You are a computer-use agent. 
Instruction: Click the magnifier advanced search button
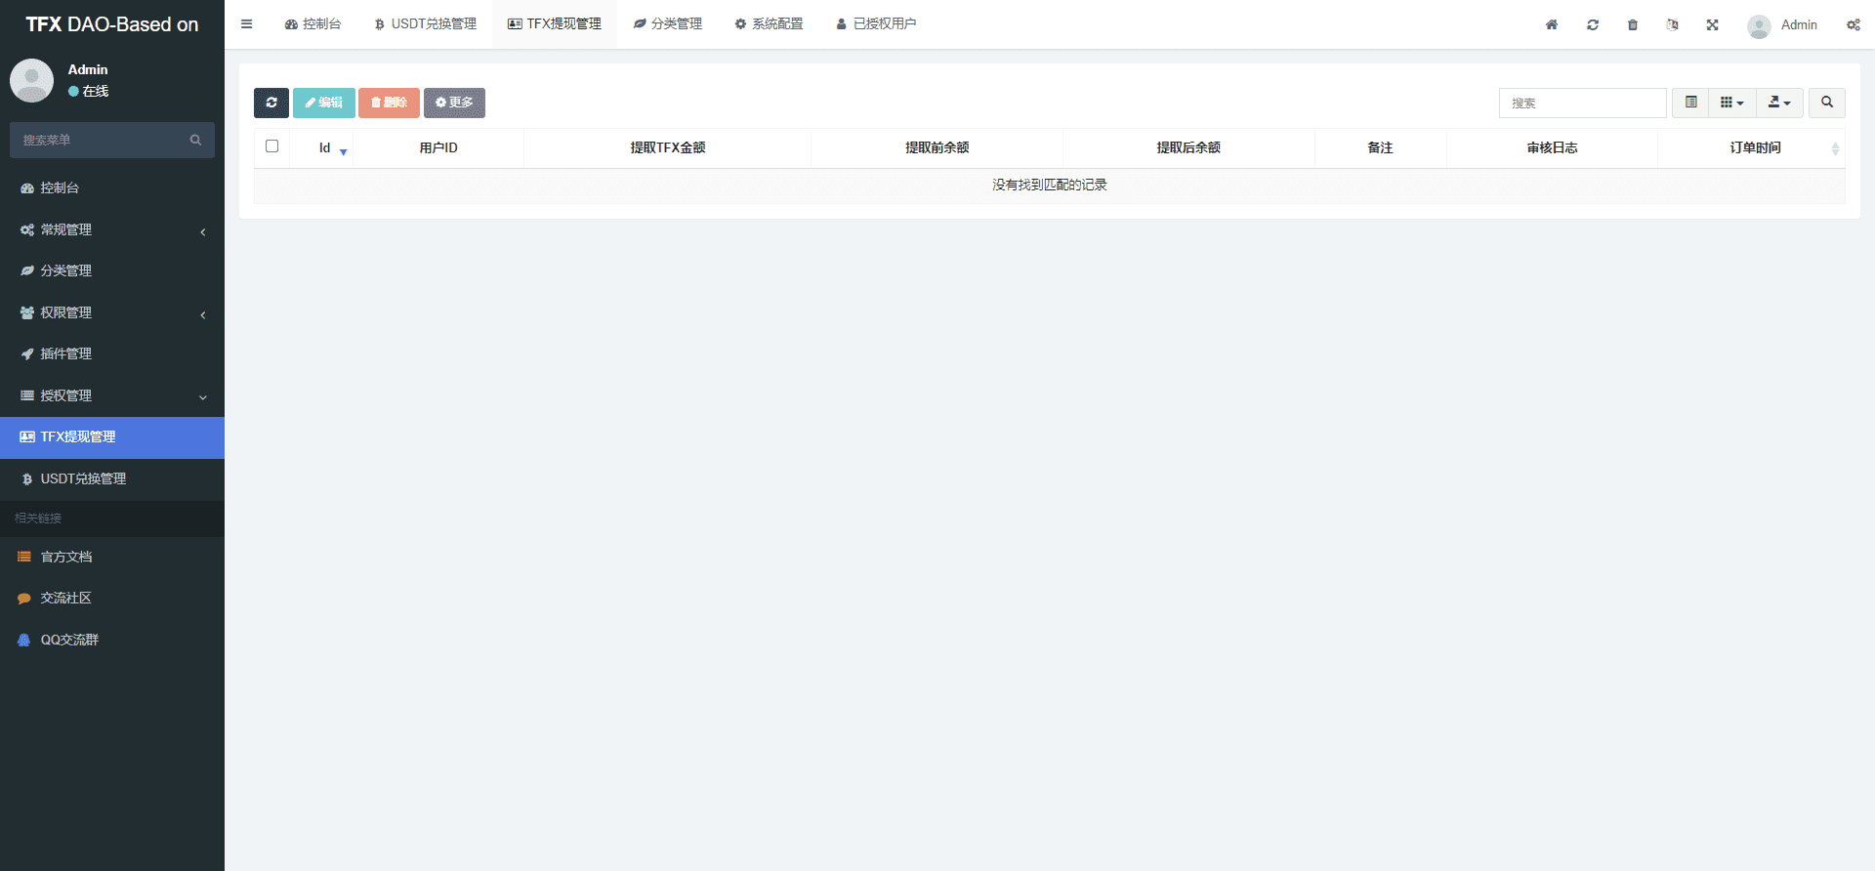pos(1826,103)
